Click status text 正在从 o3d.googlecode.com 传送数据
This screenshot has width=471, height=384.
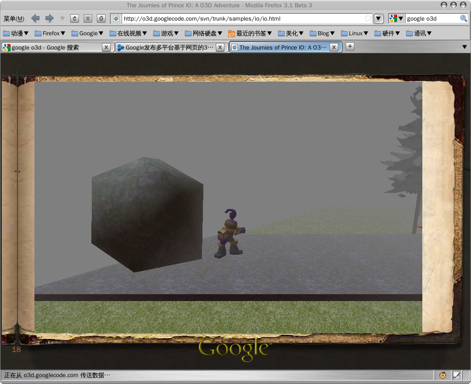point(57,375)
